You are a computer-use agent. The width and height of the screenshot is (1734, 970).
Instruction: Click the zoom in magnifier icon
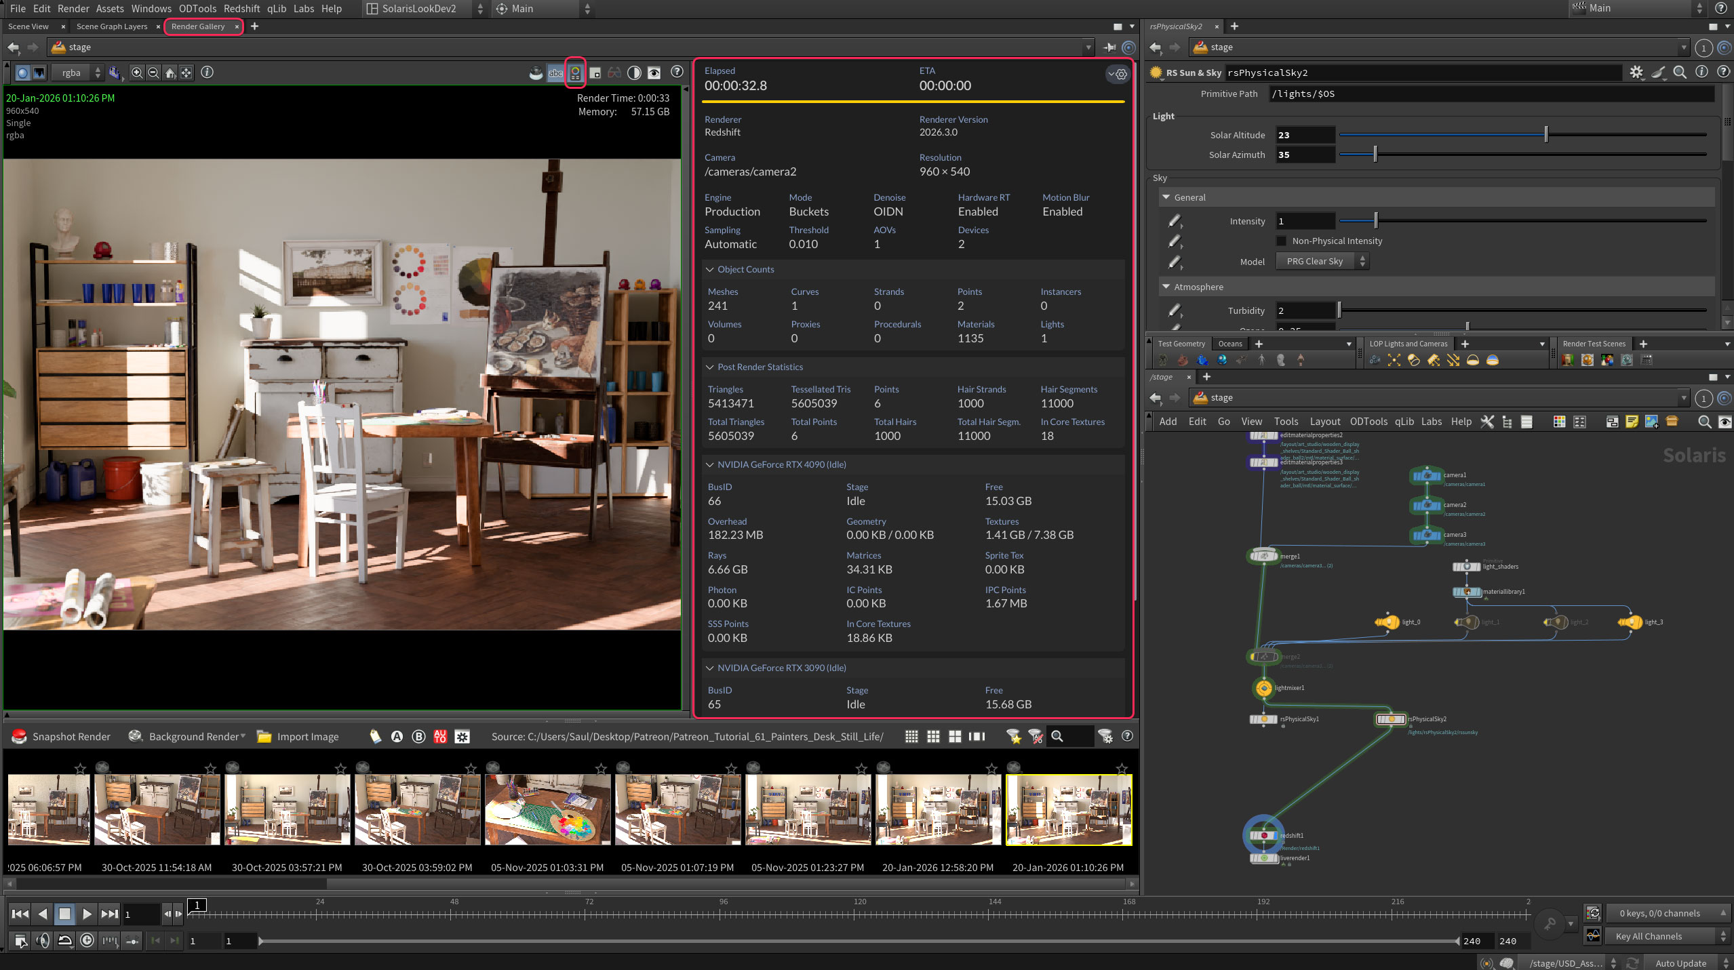[137, 73]
